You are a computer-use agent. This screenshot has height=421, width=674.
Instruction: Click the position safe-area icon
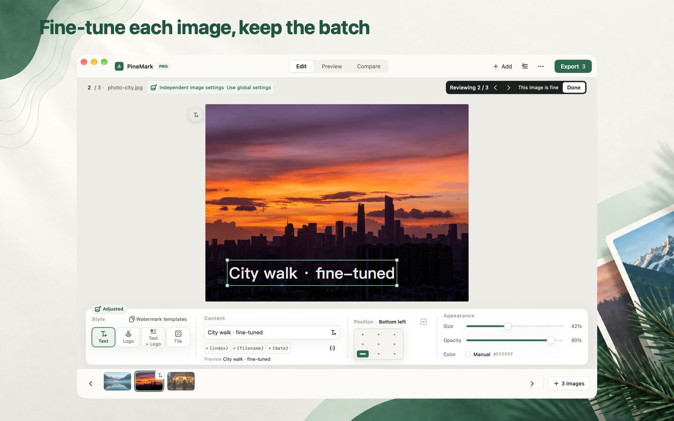tap(424, 322)
